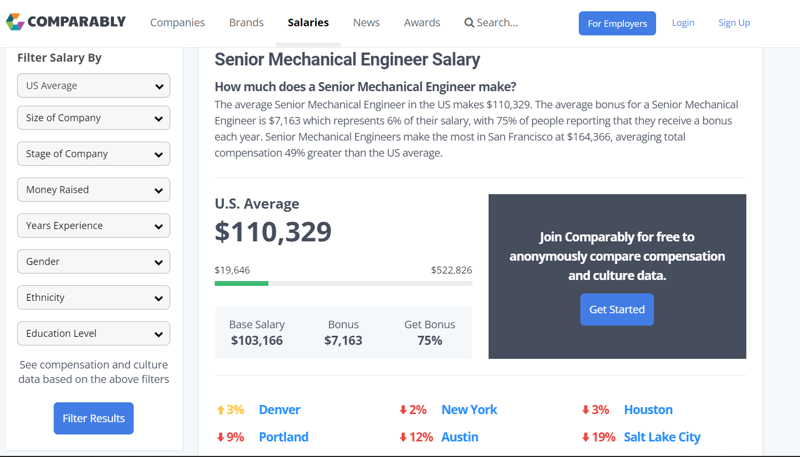Open the Years Experience dropdown

click(93, 226)
